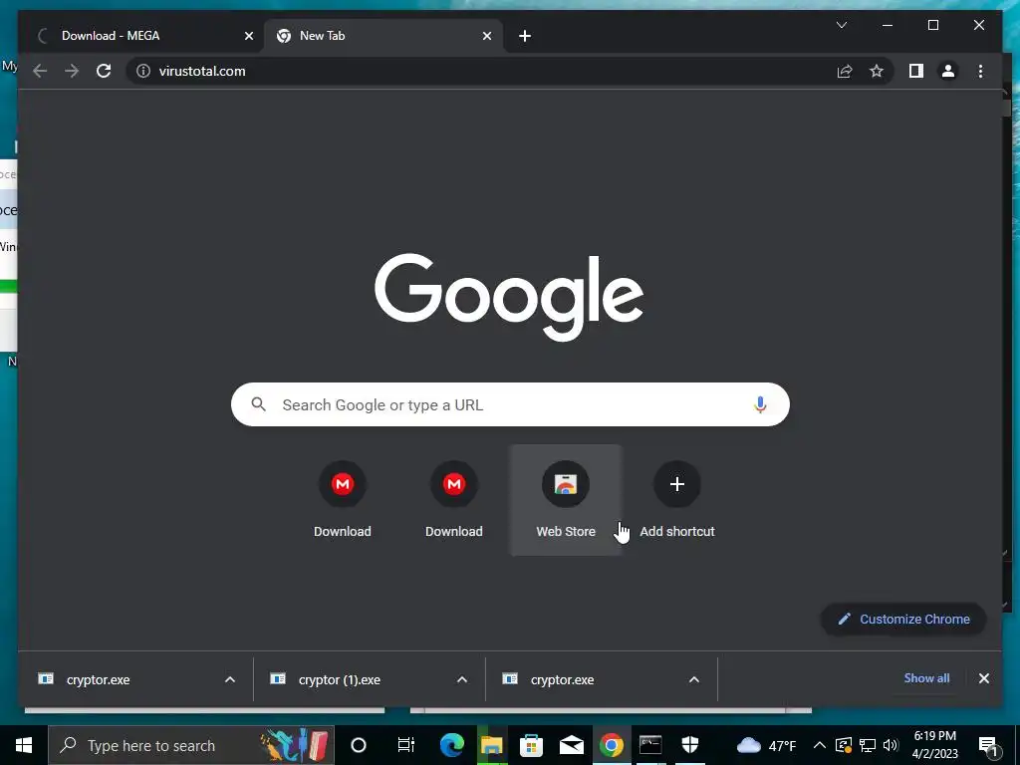Open Customize Chrome button
Image resolution: width=1020 pixels, height=765 pixels.
[x=904, y=620]
